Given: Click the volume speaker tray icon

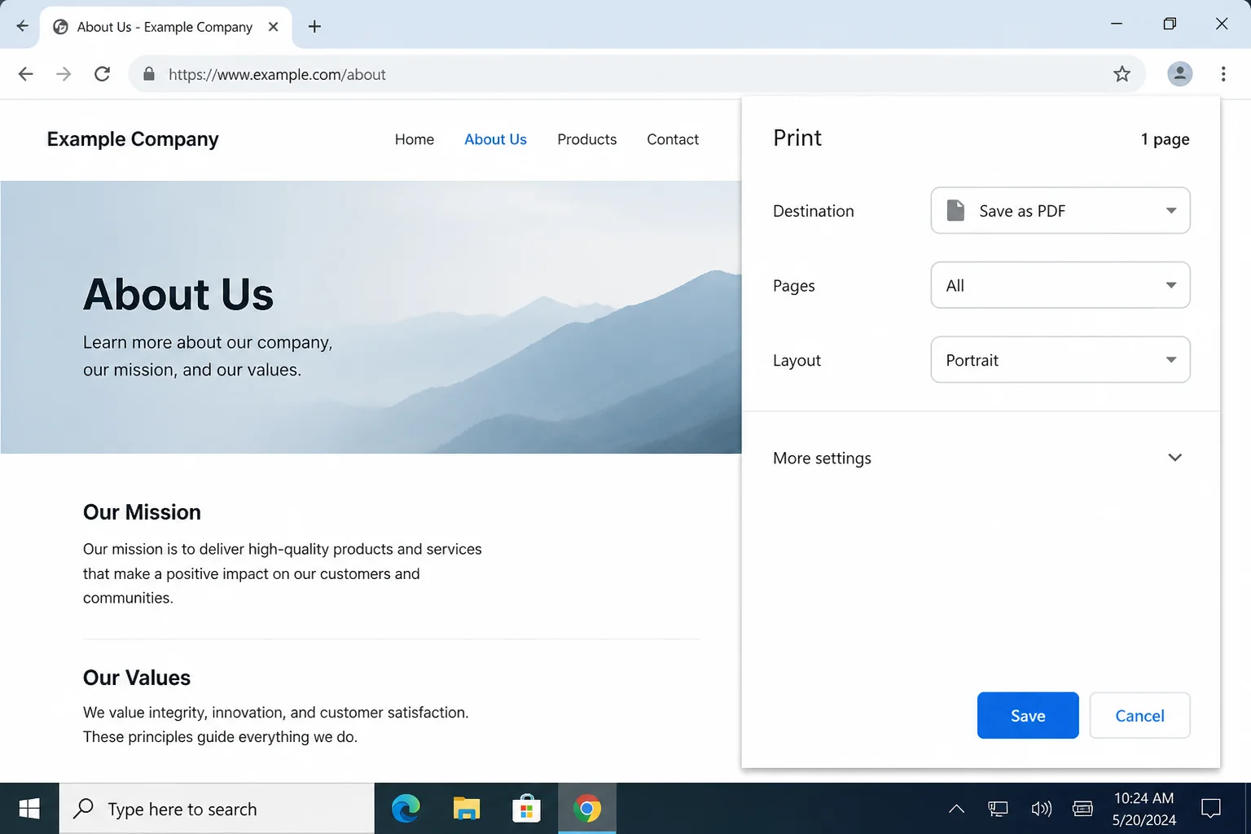Looking at the screenshot, I should [1041, 809].
